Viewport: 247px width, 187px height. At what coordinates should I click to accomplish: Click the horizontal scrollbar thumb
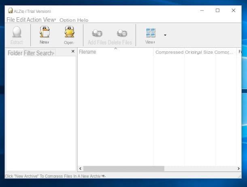(123, 168)
